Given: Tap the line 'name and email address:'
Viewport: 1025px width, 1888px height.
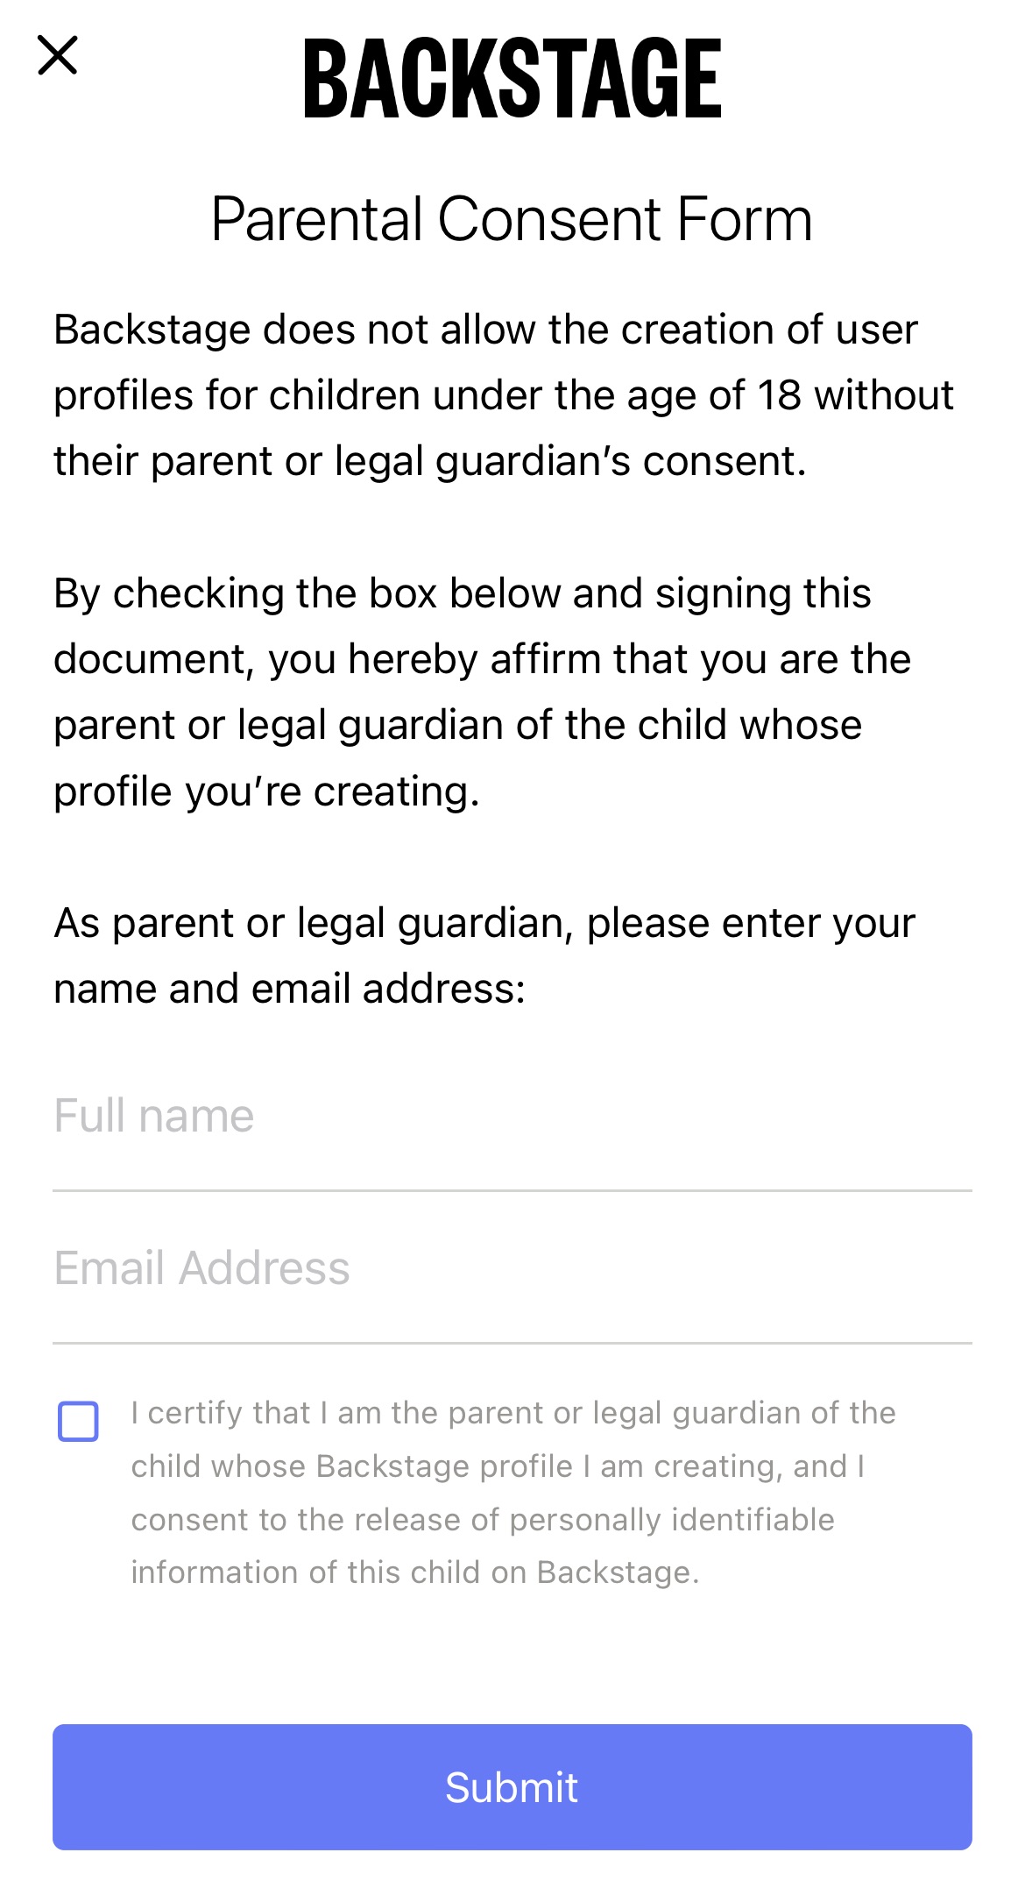Looking at the screenshot, I should coord(290,989).
